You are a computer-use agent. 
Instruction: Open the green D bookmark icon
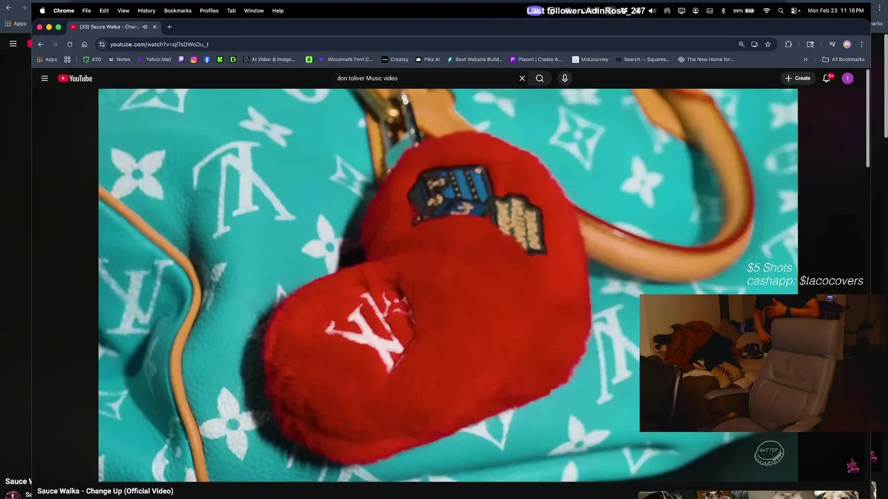(x=233, y=60)
